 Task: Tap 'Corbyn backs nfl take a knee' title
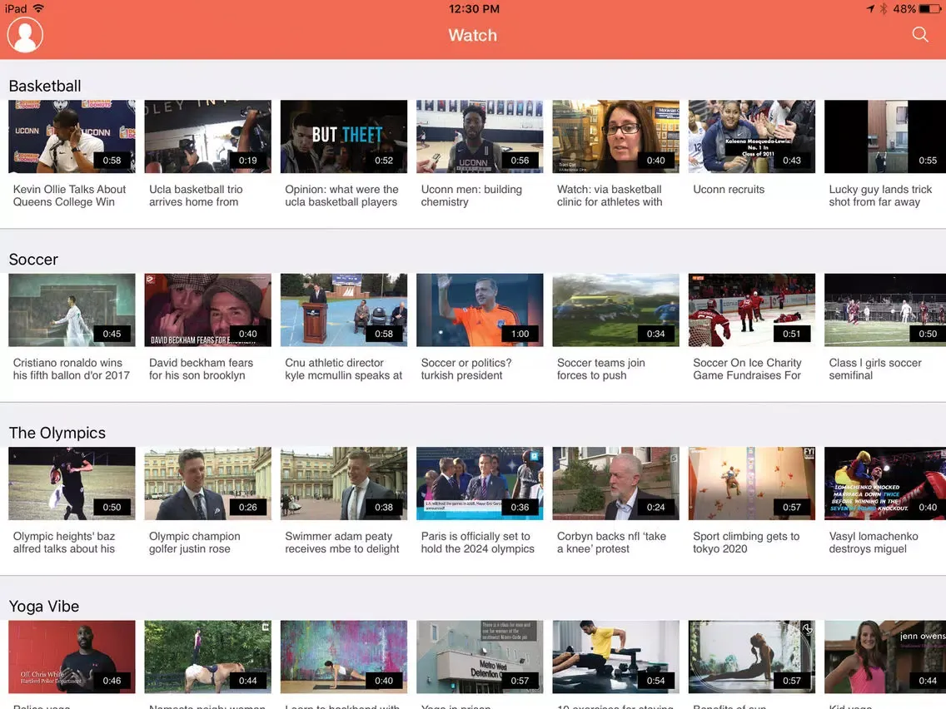coord(612,543)
